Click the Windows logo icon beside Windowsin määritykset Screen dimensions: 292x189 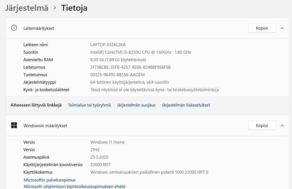(14, 125)
